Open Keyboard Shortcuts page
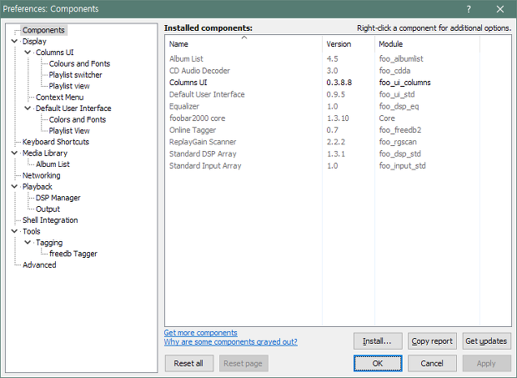Viewport: 517px width, 378px height. tap(56, 142)
